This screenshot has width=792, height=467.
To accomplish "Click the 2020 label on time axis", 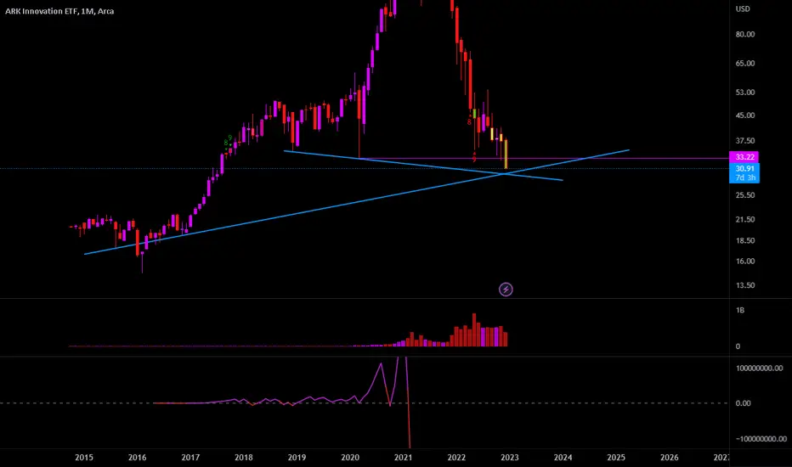I will pos(350,458).
